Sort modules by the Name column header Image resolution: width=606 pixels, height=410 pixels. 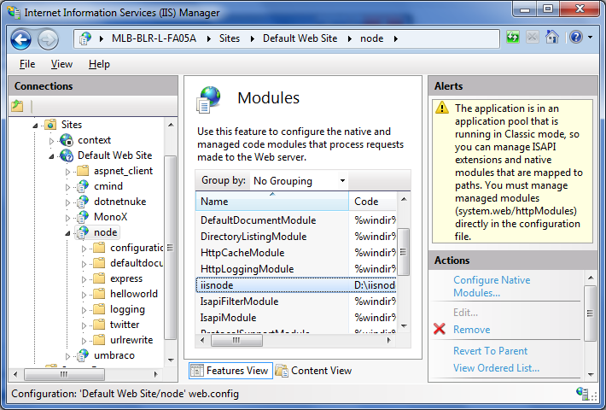coord(272,201)
